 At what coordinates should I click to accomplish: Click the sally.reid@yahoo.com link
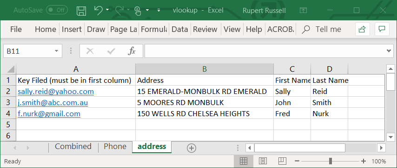[56, 91]
